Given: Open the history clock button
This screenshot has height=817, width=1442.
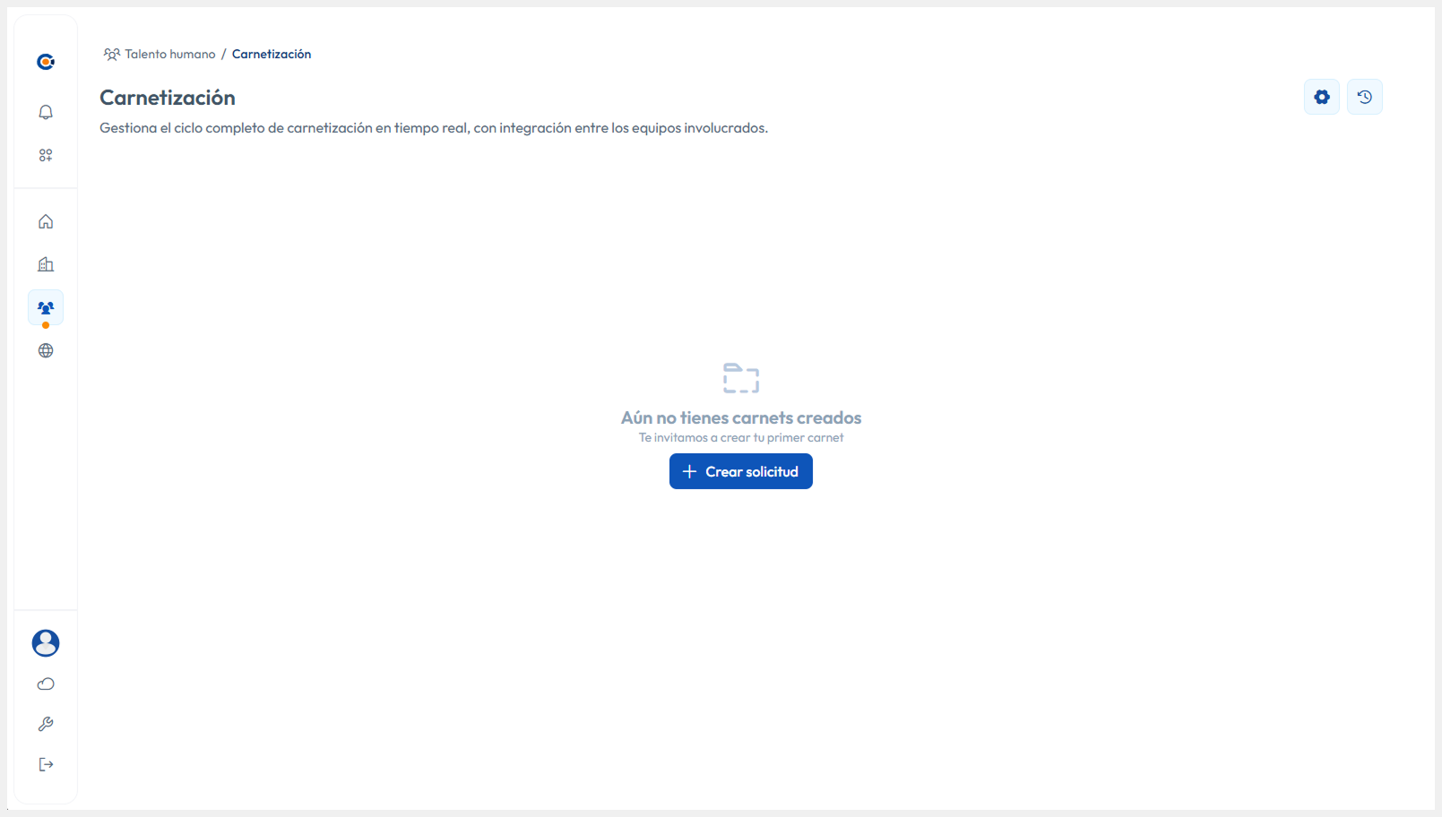Looking at the screenshot, I should [x=1365, y=97].
